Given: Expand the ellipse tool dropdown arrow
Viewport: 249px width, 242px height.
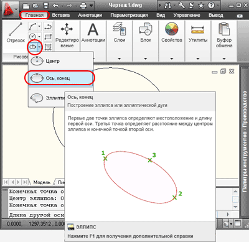Looking at the screenshot, I should [39, 47].
